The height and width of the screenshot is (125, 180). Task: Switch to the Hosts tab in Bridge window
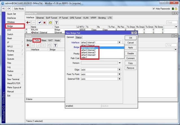tap(57, 40)
